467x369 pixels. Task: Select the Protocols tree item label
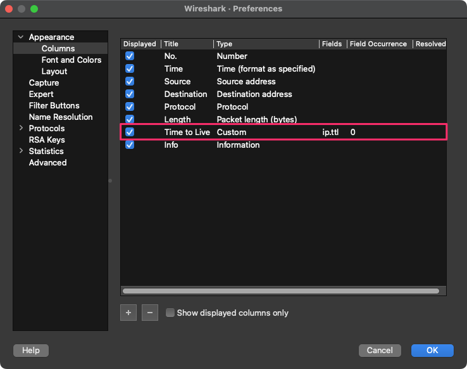pyautogui.click(x=47, y=128)
